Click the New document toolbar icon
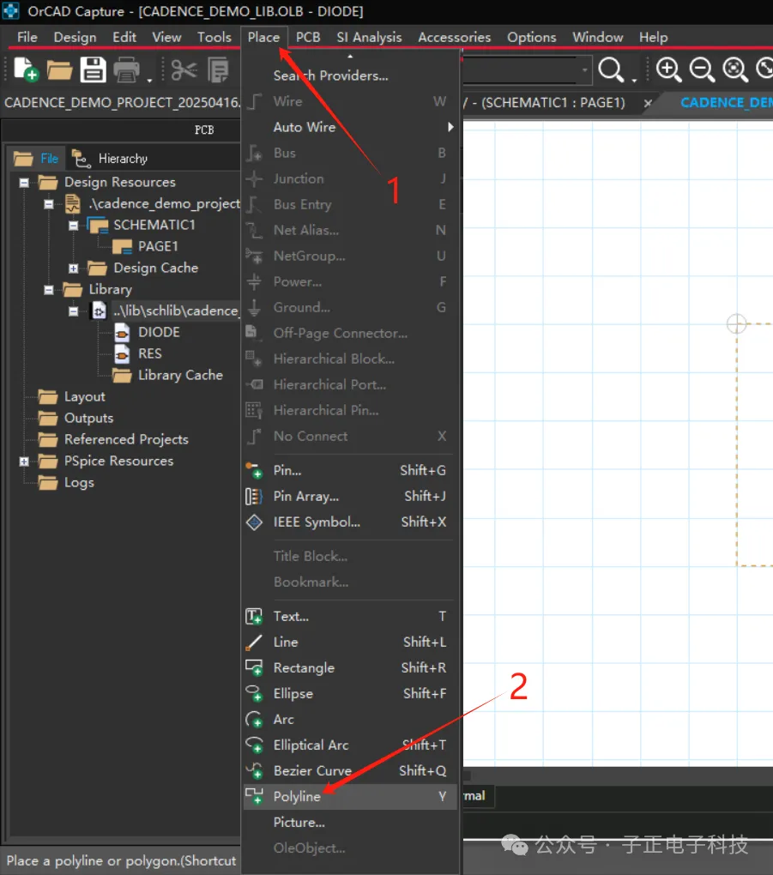773x875 pixels. click(26, 69)
